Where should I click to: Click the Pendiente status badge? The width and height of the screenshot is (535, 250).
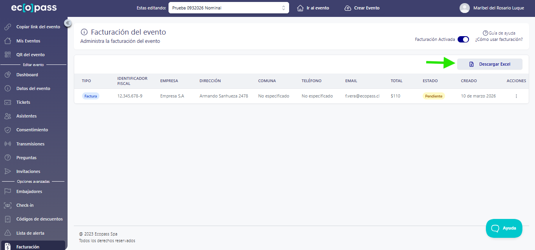(x=434, y=96)
